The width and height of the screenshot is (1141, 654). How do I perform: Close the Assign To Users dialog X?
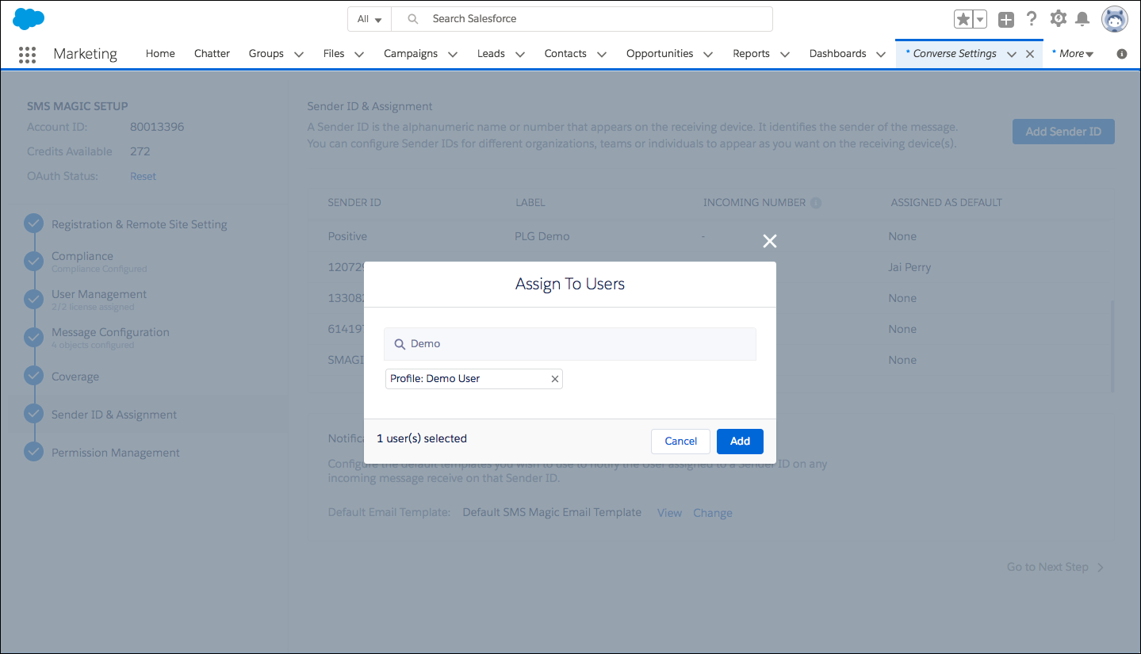point(769,241)
